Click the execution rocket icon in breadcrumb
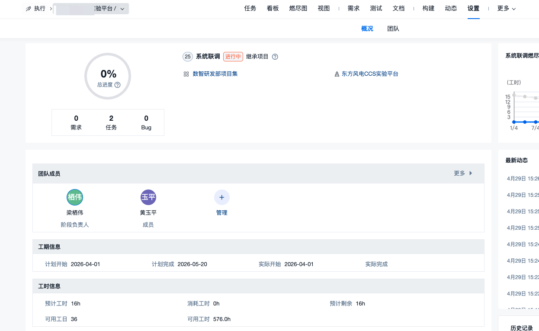The image size is (539, 331). (28, 9)
